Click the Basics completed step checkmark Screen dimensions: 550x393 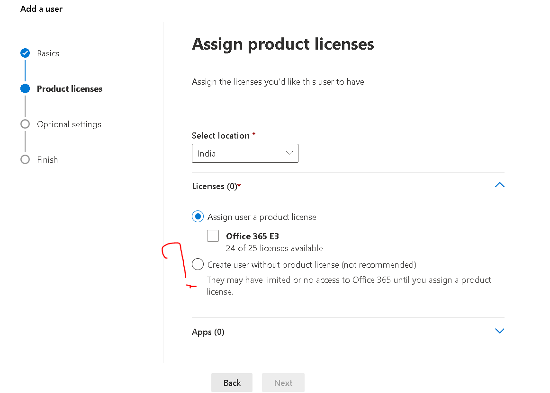click(25, 53)
